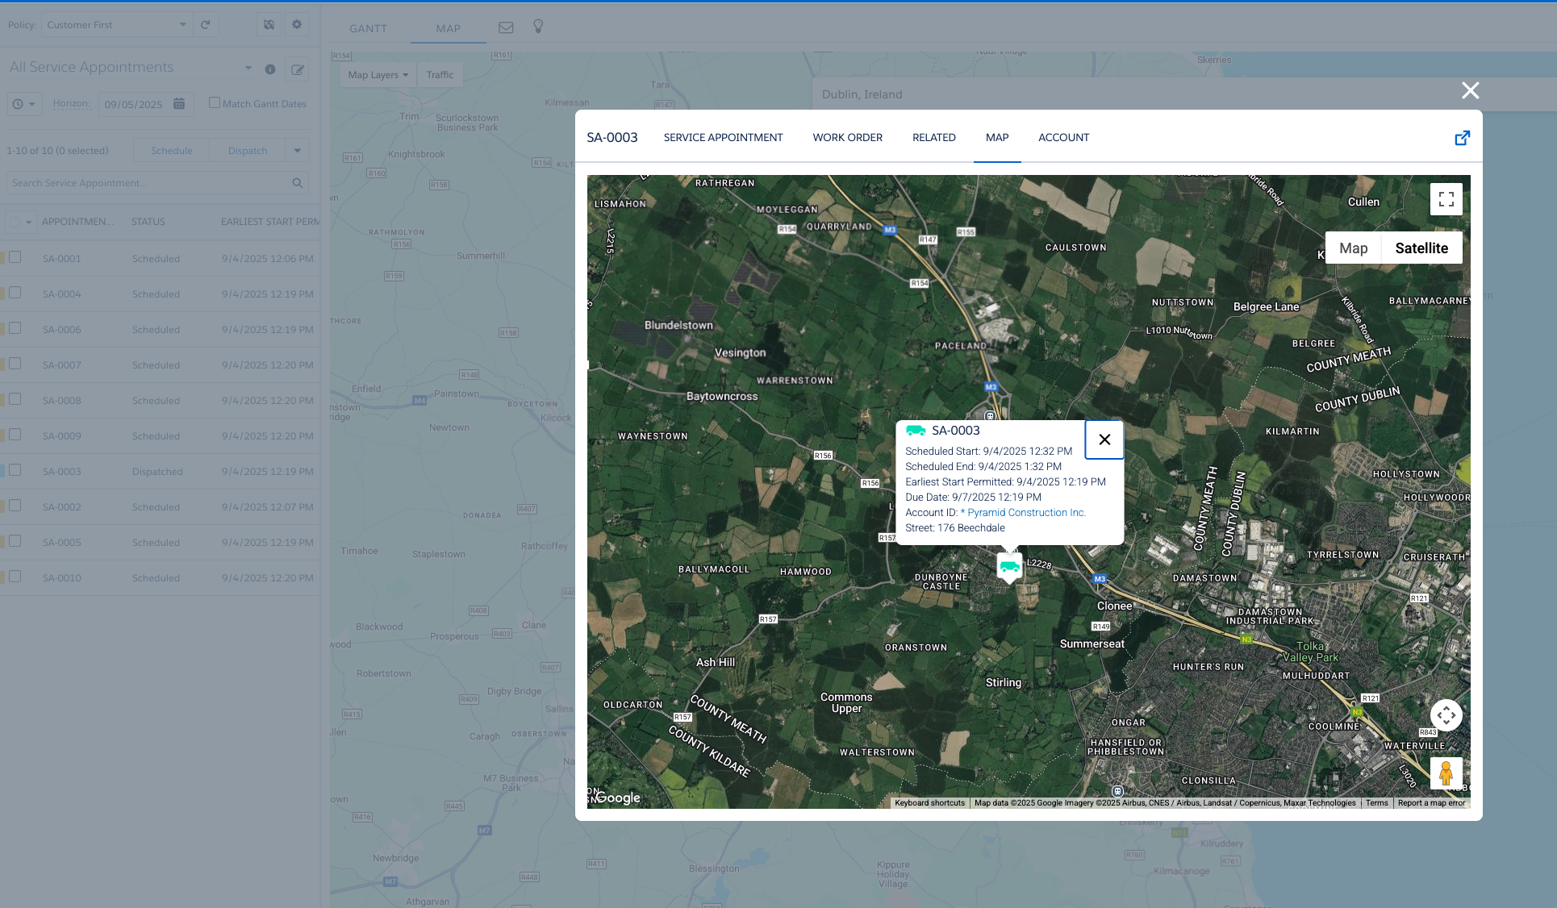This screenshot has width=1557, height=908.
Task: Click the Street View pegman icon
Action: tap(1446, 773)
